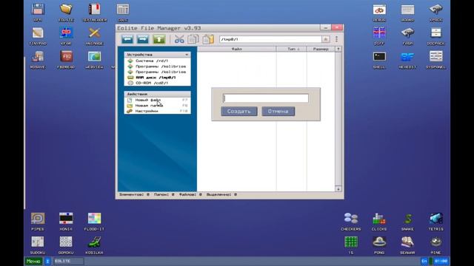Open the BOARD desktop icon
Image resolution: width=474 pixels, height=266 pixels.
point(407,13)
